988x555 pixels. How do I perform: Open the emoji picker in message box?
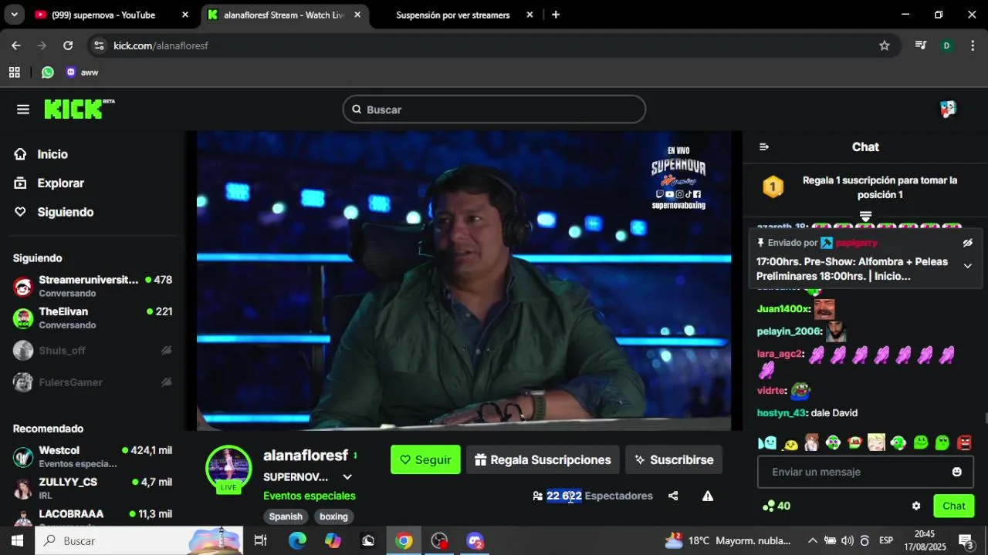(x=957, y=472)
